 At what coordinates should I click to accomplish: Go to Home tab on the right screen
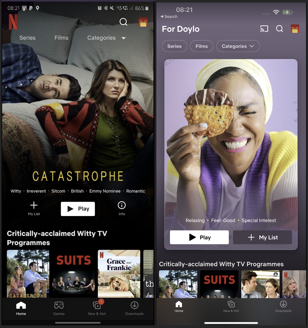point(179,306)
